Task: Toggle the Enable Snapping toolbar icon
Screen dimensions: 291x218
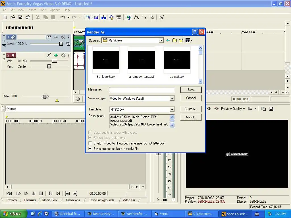Action: tap(88, 17)
